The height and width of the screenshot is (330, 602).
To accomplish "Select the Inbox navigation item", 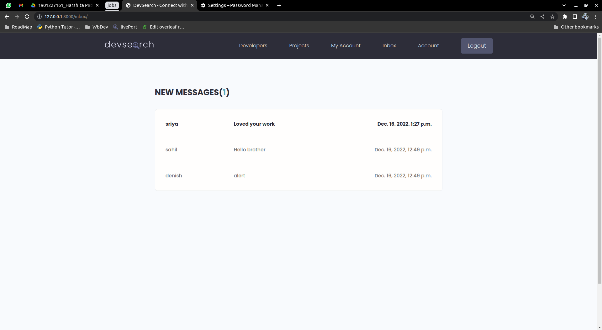I will (x=389, y=45).
